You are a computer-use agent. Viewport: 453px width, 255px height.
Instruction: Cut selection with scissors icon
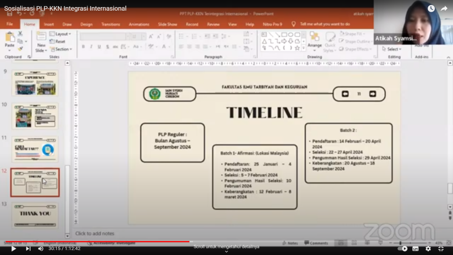[20, 34]
